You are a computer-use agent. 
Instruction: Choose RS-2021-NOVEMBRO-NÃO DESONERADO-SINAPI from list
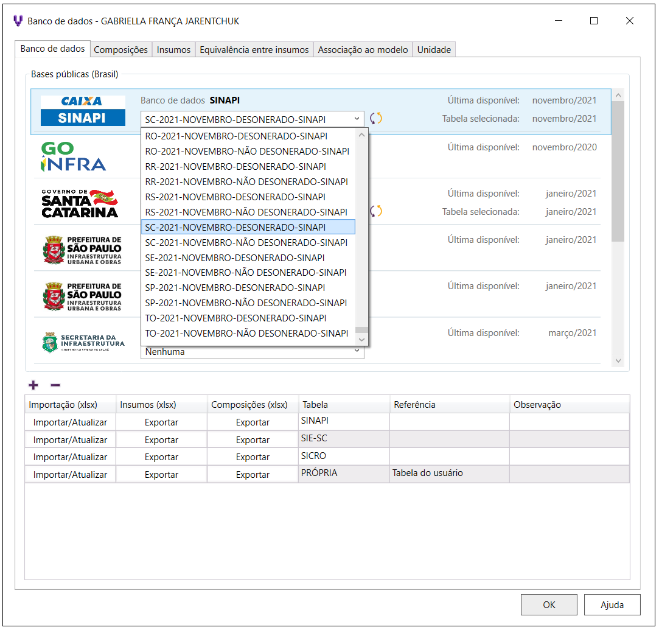tap(246, 212)
